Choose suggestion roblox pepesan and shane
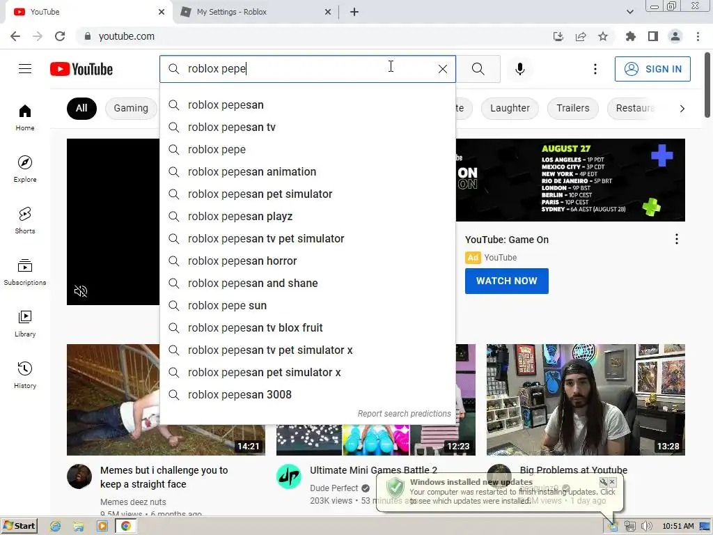Screen dimensions: 713x535 pos(308,284)
